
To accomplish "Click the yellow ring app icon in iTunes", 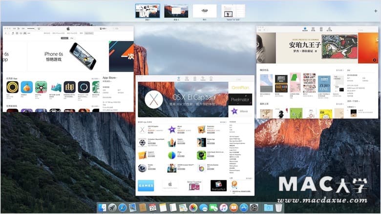I will pyautogui.click(x=12, y=87).
